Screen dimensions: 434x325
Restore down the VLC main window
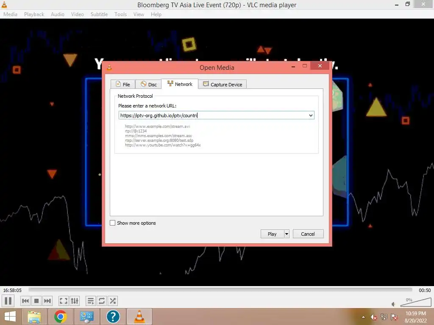coord(408,4)
